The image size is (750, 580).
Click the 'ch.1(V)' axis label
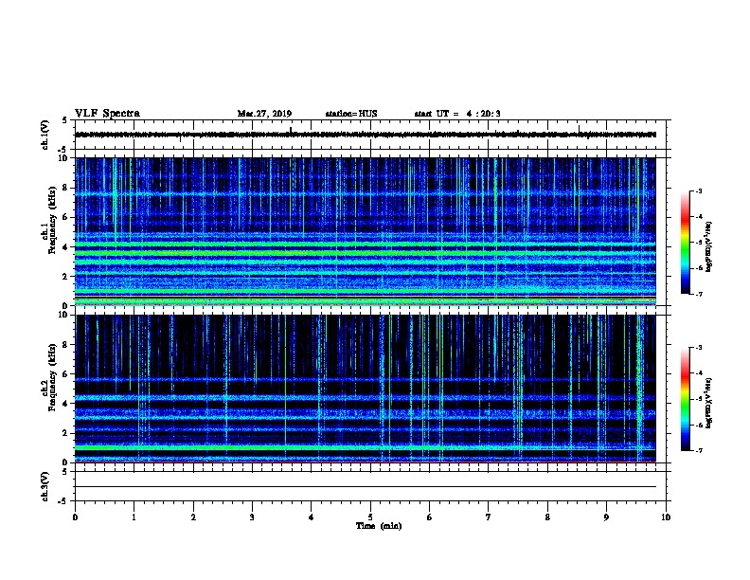(x=45, y=135)
